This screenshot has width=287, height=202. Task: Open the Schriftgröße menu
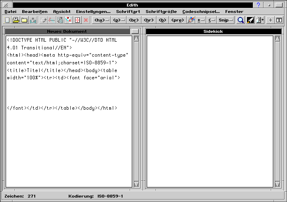click(x=161, y=12)
